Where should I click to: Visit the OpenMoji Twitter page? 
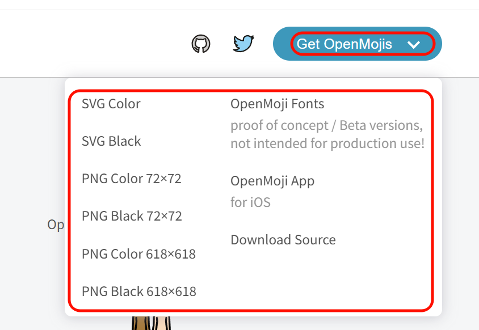click(243, 43)
